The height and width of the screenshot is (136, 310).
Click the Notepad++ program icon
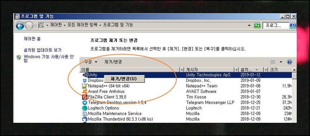click(85, 86)
